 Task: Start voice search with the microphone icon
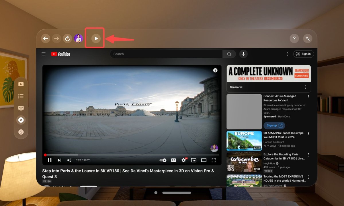click(x=243, y=54)
